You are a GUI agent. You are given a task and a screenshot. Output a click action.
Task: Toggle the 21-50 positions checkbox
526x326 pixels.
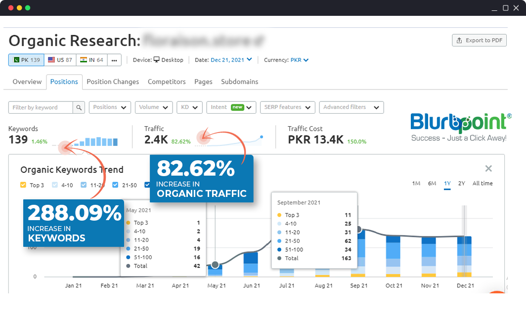point(115,185)
